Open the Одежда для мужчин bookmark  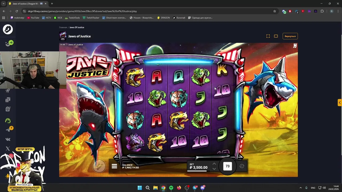tap(200, 18)
